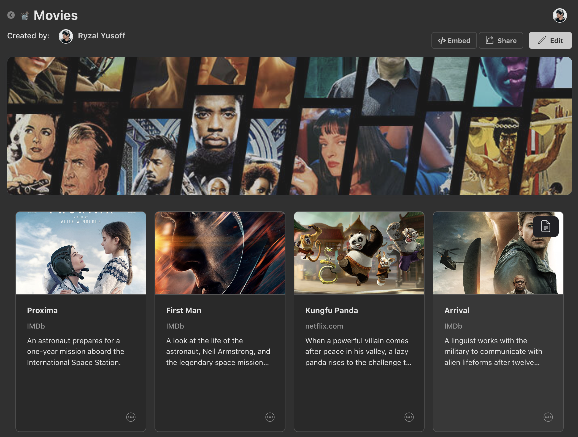Click the creator avatar next to Ryzal Yusoff

click(x=66, y=36)
